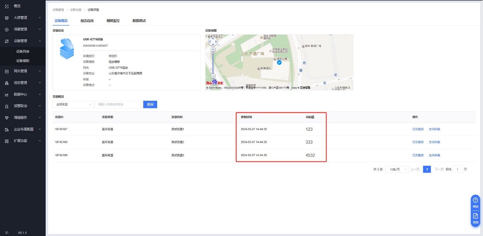Screen dimensions: 483x236
Task: Open the 全部变量 variable filter dropdown
Action: coord(73,105)
